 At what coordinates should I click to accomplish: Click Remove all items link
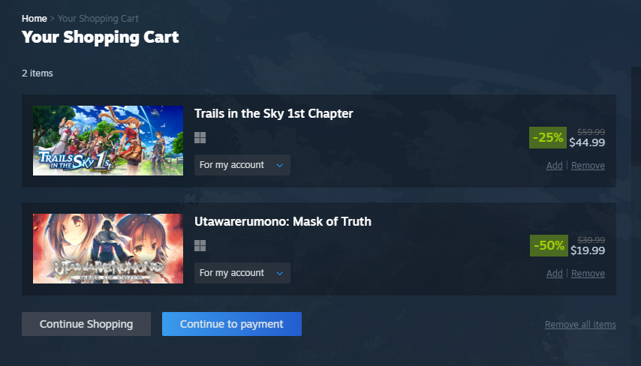580,324
